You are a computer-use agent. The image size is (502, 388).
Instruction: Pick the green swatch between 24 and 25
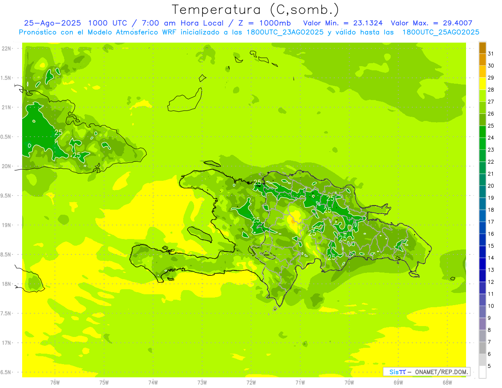(x=482, y=132)
